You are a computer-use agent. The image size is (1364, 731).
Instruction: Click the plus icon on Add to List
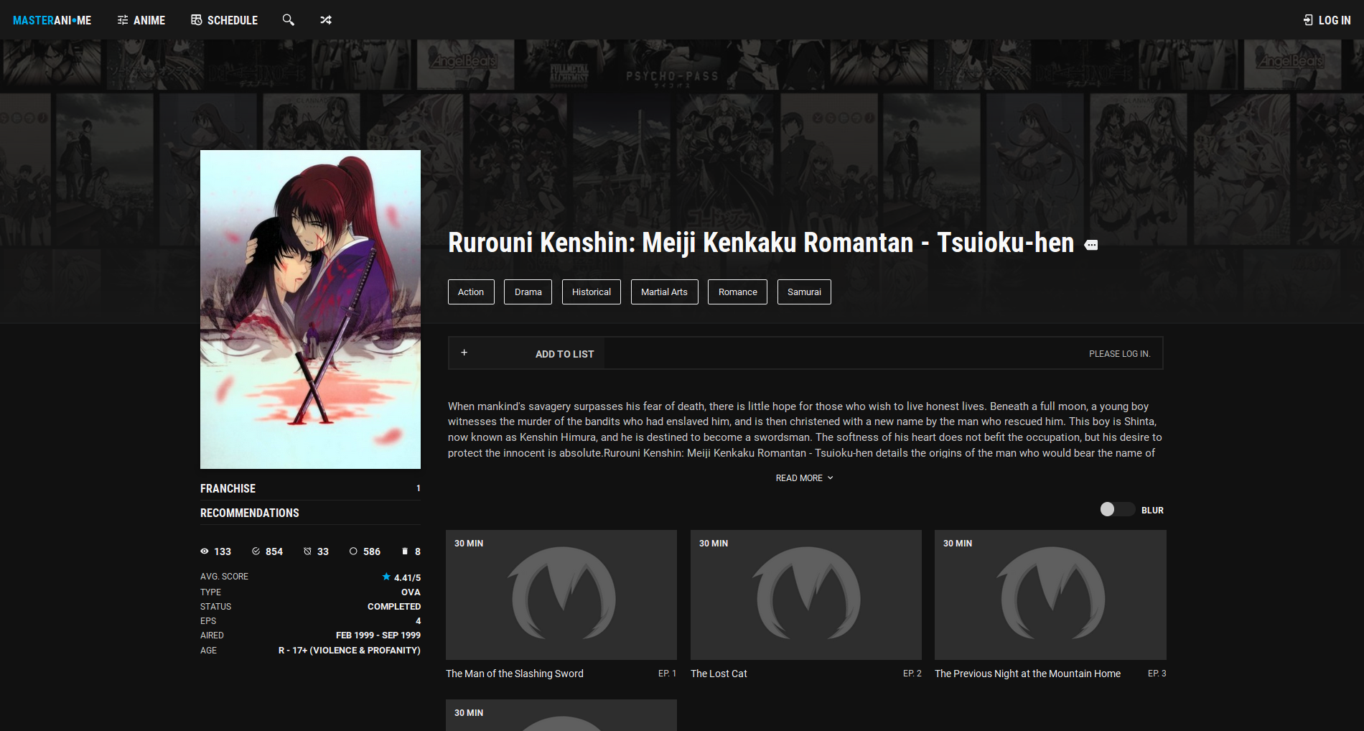[464, 353]
